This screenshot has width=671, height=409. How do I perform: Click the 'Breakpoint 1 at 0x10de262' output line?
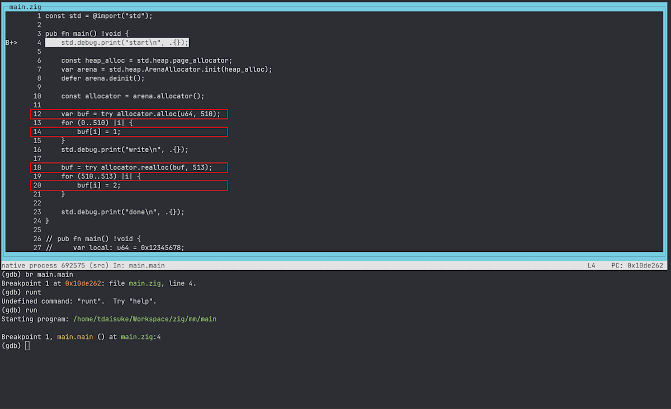click(x=98, y=284)
